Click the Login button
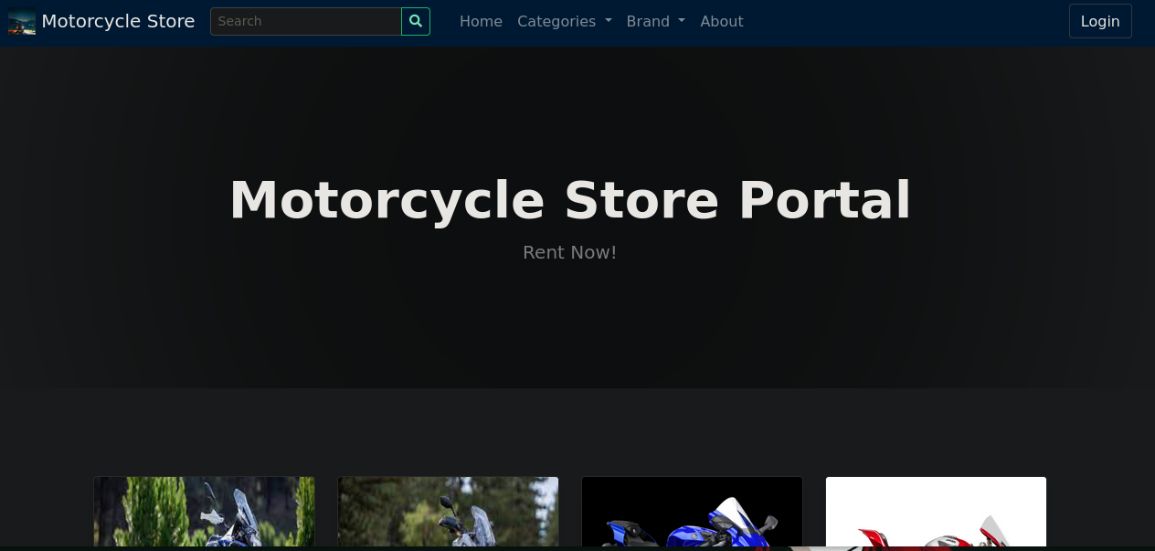1155x551 pixels. click(x=1099, y=21)
